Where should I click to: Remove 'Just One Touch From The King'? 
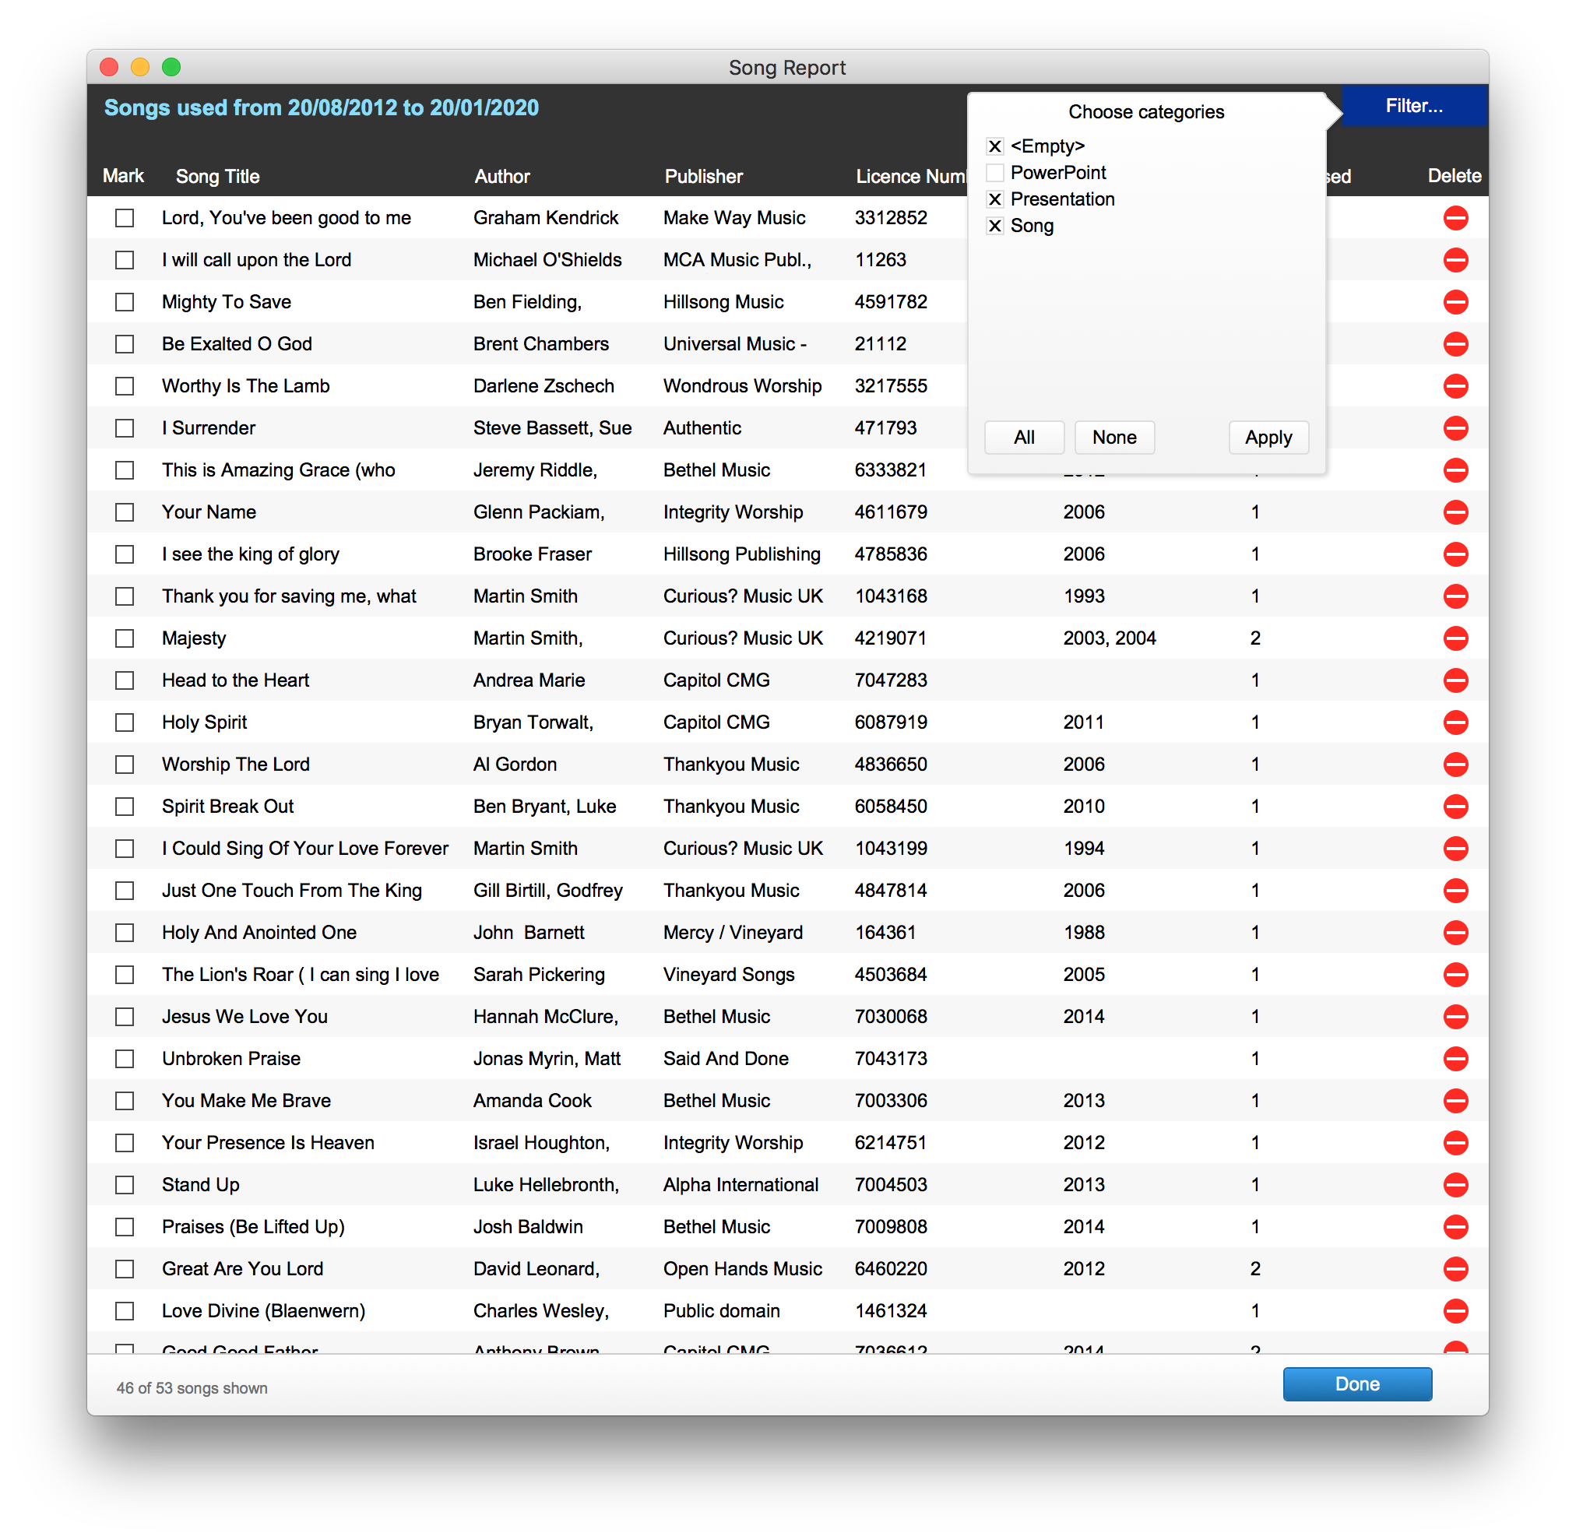(x=1455, y=891)
